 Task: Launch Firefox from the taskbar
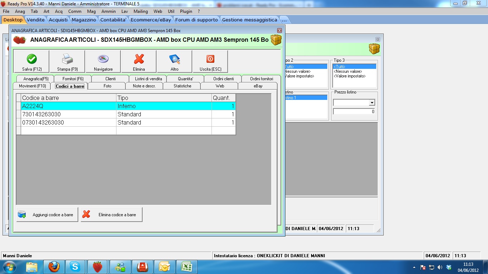coord(54,267)
